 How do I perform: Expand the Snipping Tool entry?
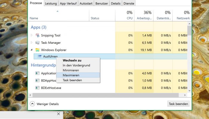(x=32, y=35)
